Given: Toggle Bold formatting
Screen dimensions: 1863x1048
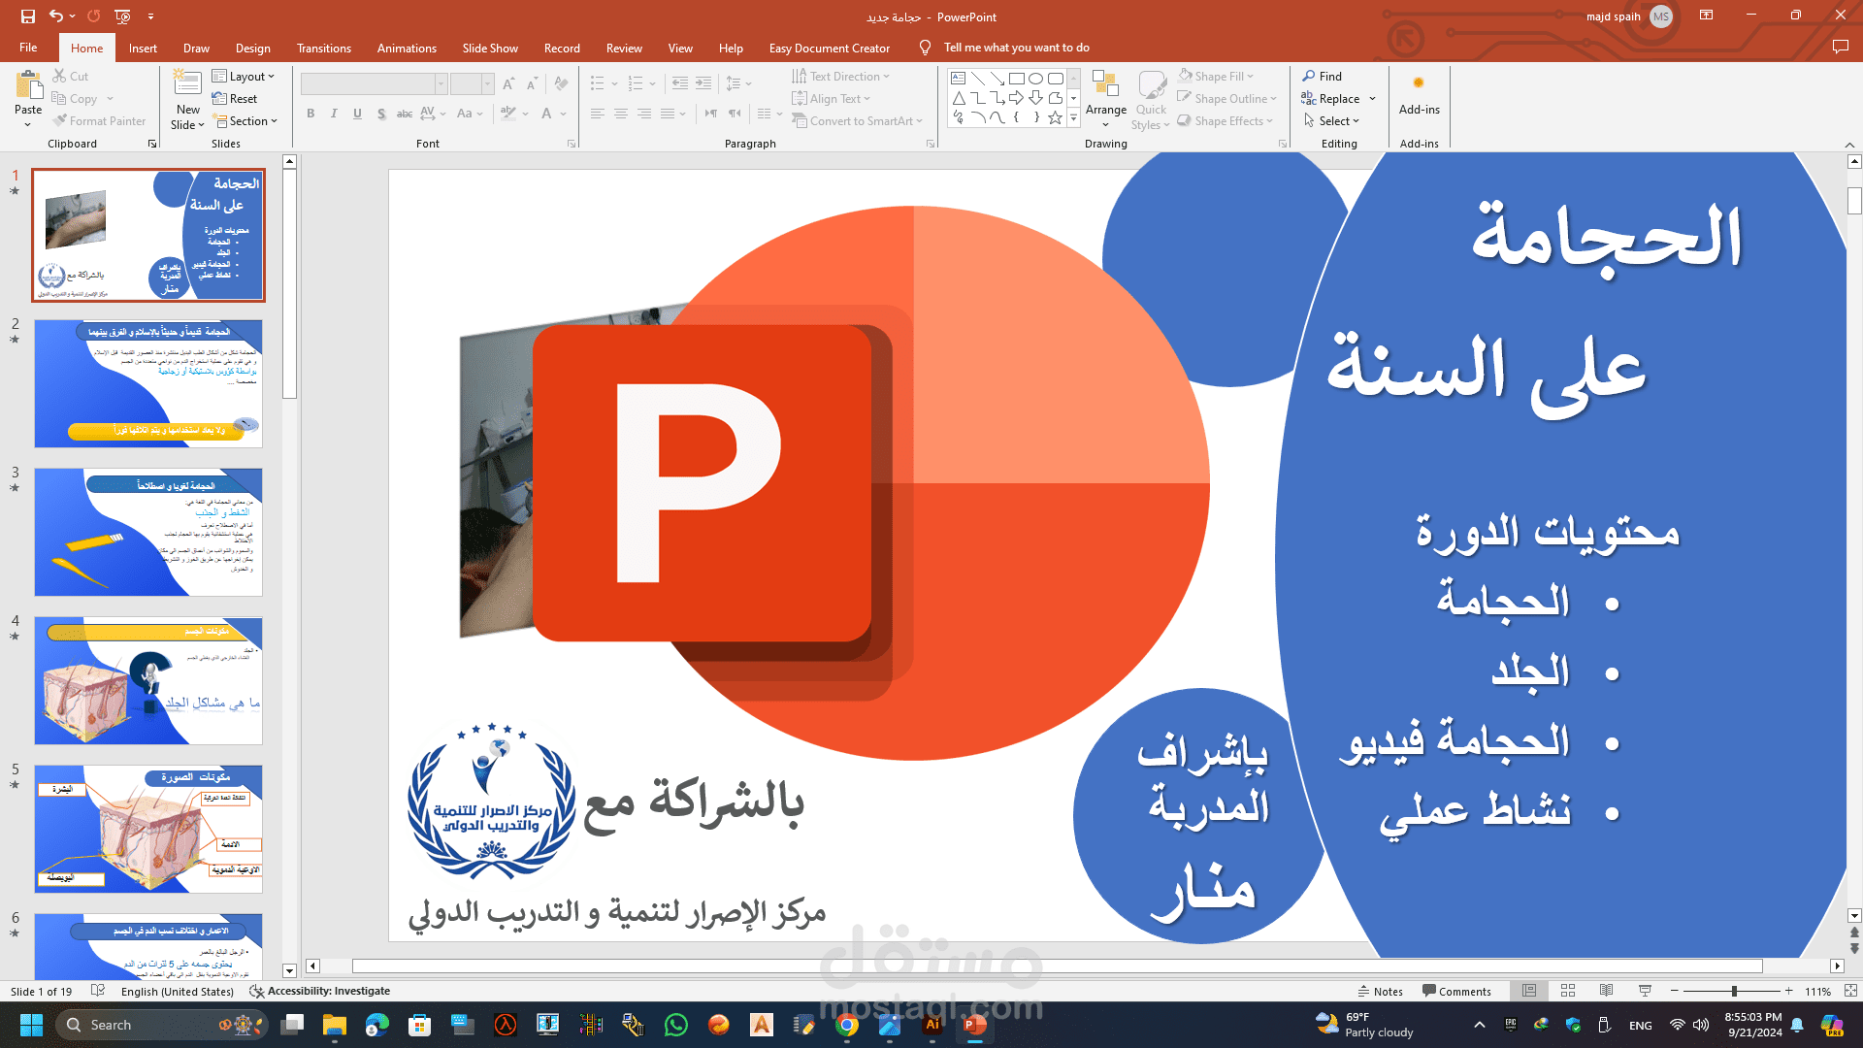Looking at the screenshot, I should (x=310, y=114).
